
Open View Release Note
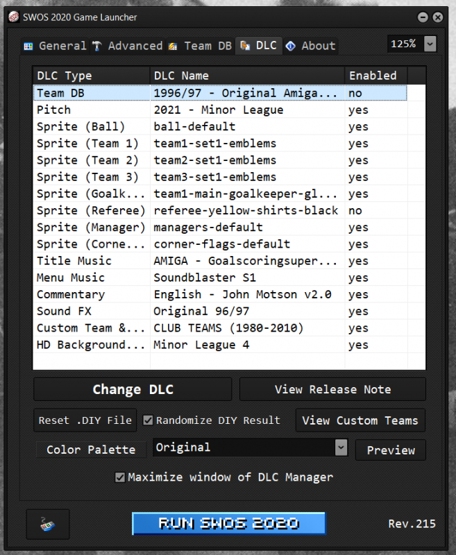coord(332,389)
